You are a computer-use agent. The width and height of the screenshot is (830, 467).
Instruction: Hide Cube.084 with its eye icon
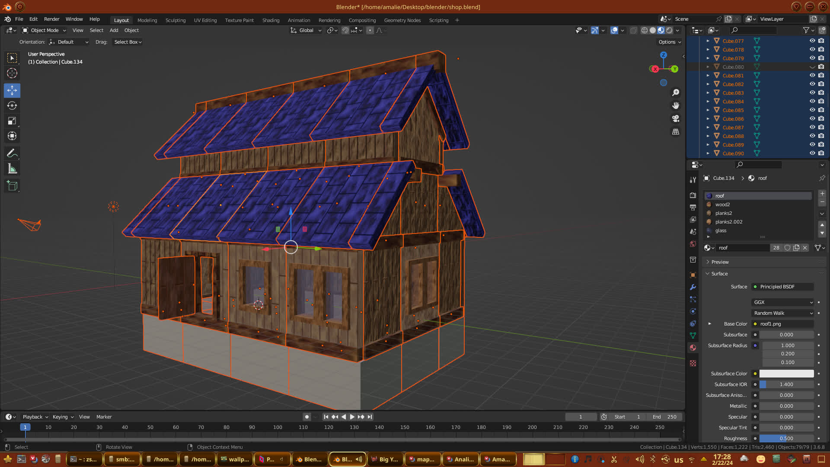[x=812, y=101]
